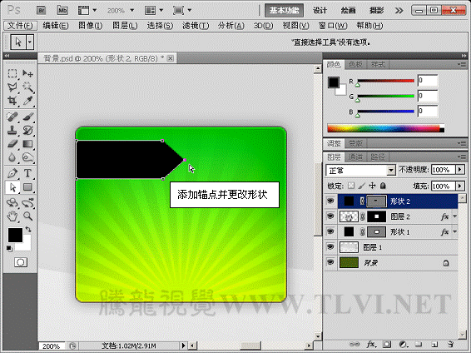The height and width of the screenshot is (353, 471).
Task: Select the Zoom magnifier tool
Action: [27, 216]
